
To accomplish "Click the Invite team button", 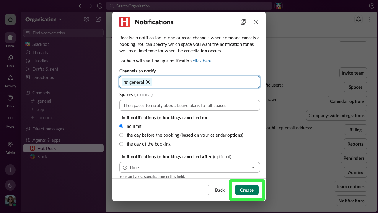I will tap(353, 73).
